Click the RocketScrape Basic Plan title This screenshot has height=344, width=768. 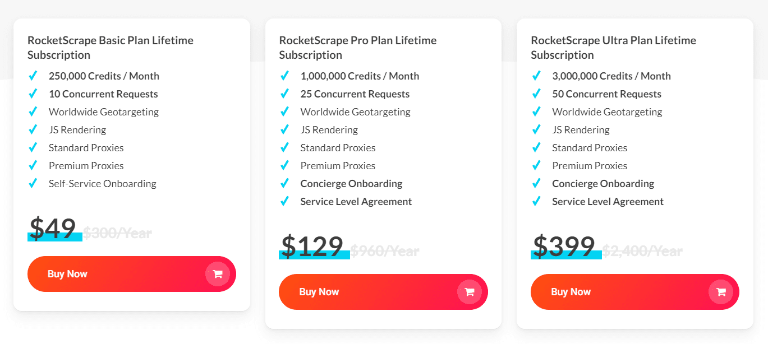(111, 47)
